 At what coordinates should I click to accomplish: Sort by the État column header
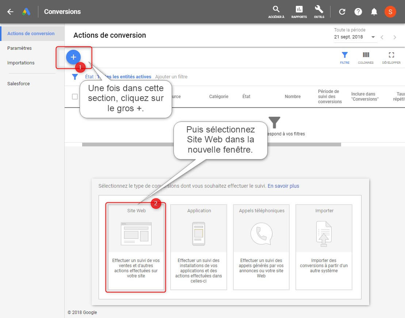[246, 97]
